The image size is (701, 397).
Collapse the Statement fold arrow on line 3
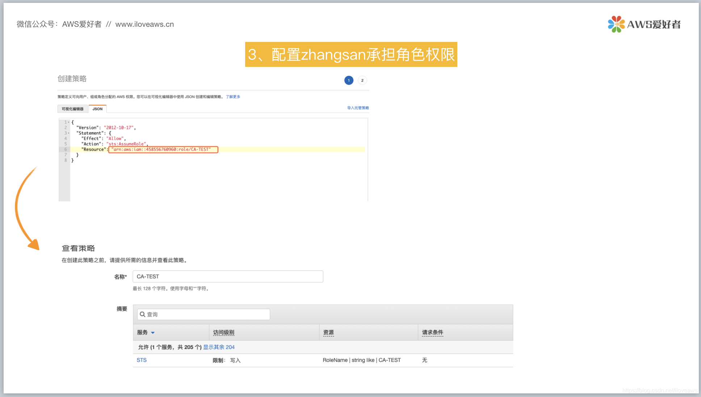pyautogui.click(x=69, y=133)
